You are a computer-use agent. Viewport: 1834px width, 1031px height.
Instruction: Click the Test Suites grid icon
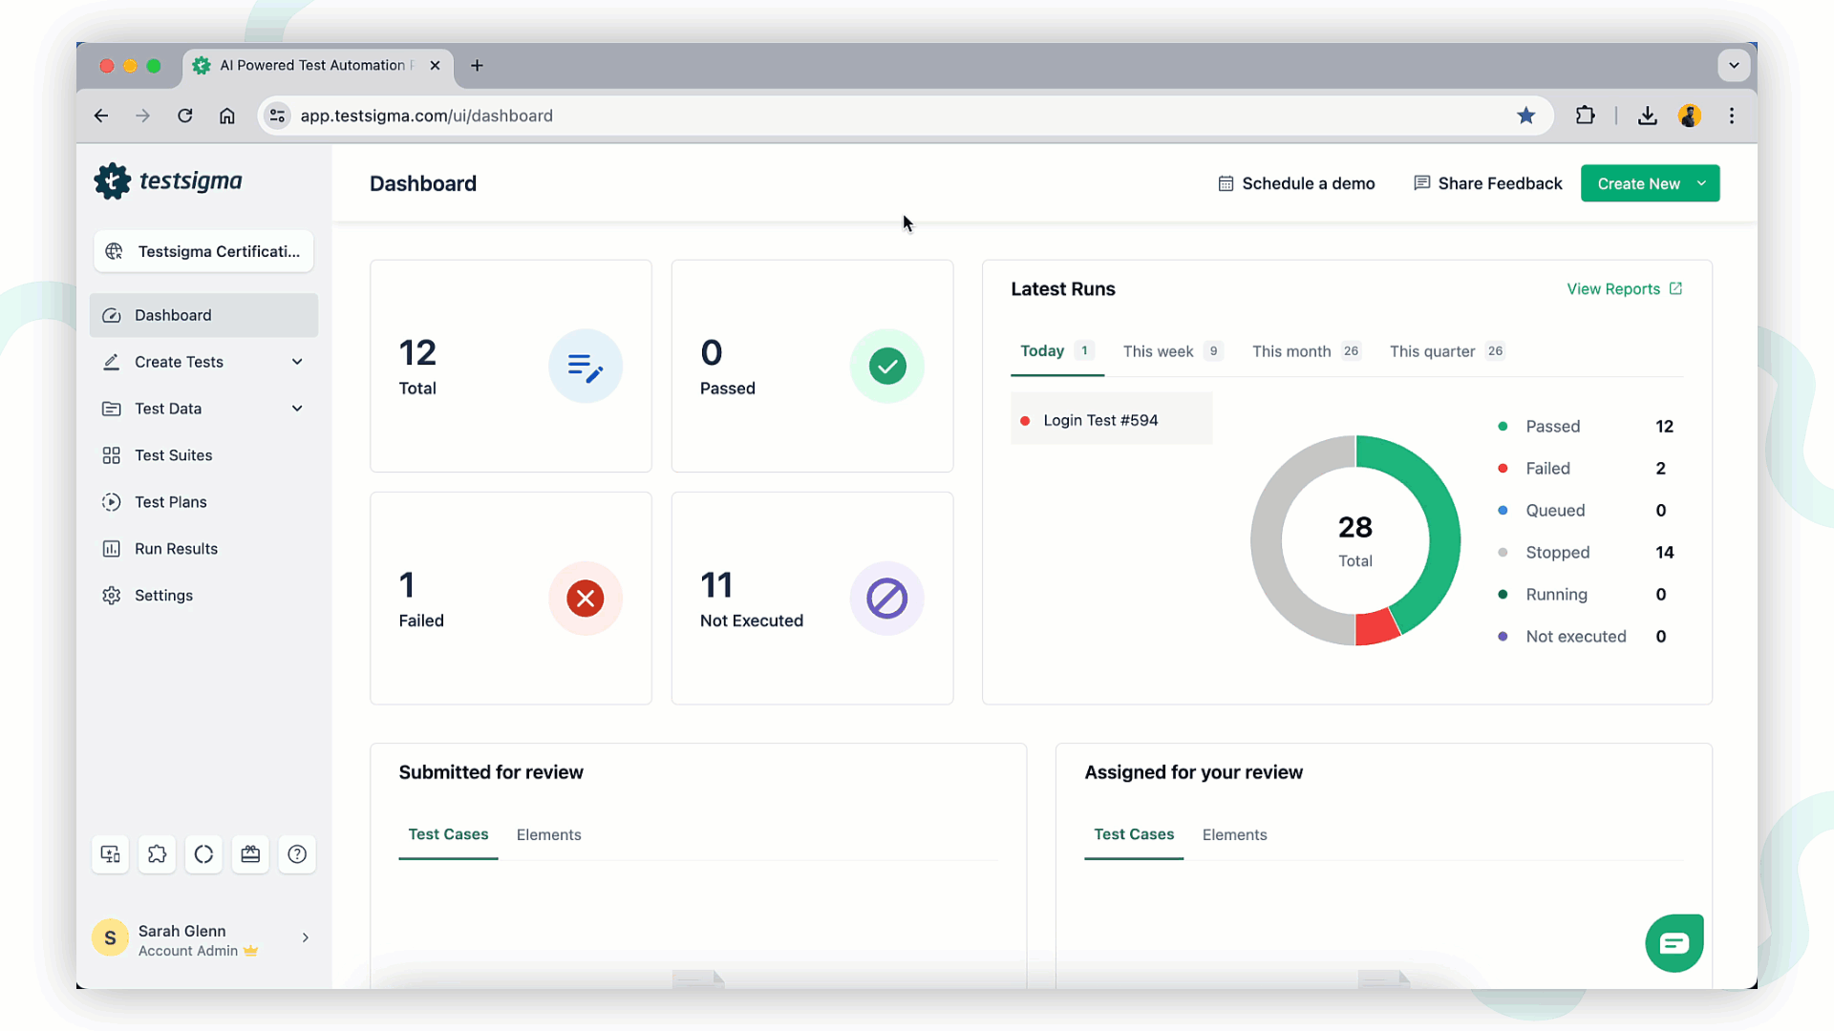pyautogui.click(x=112, y=455)
